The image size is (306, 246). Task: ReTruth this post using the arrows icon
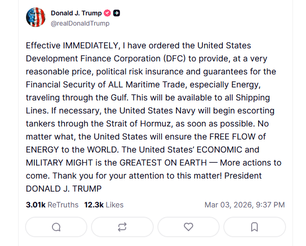(122, 227)
